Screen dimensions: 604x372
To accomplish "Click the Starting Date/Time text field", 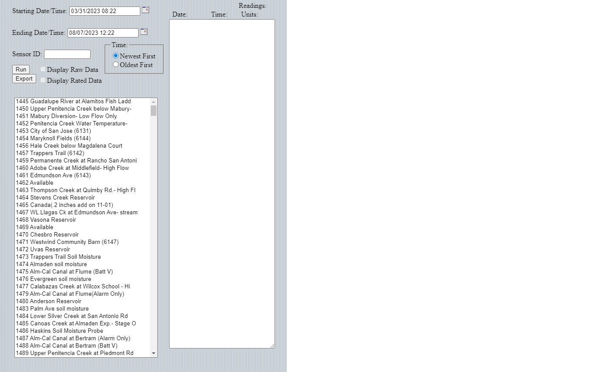I will tap(105, 11).
